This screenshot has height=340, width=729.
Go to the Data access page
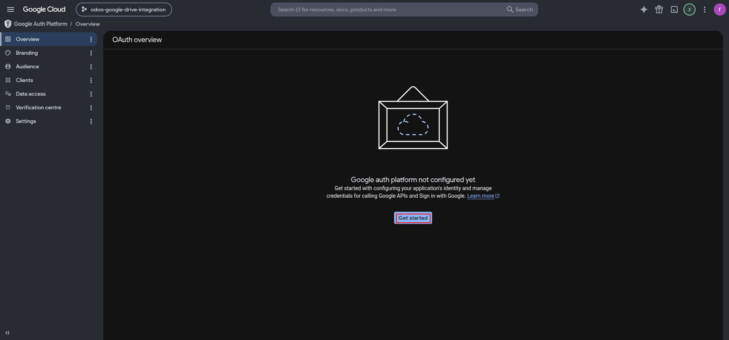pos(49,94)
